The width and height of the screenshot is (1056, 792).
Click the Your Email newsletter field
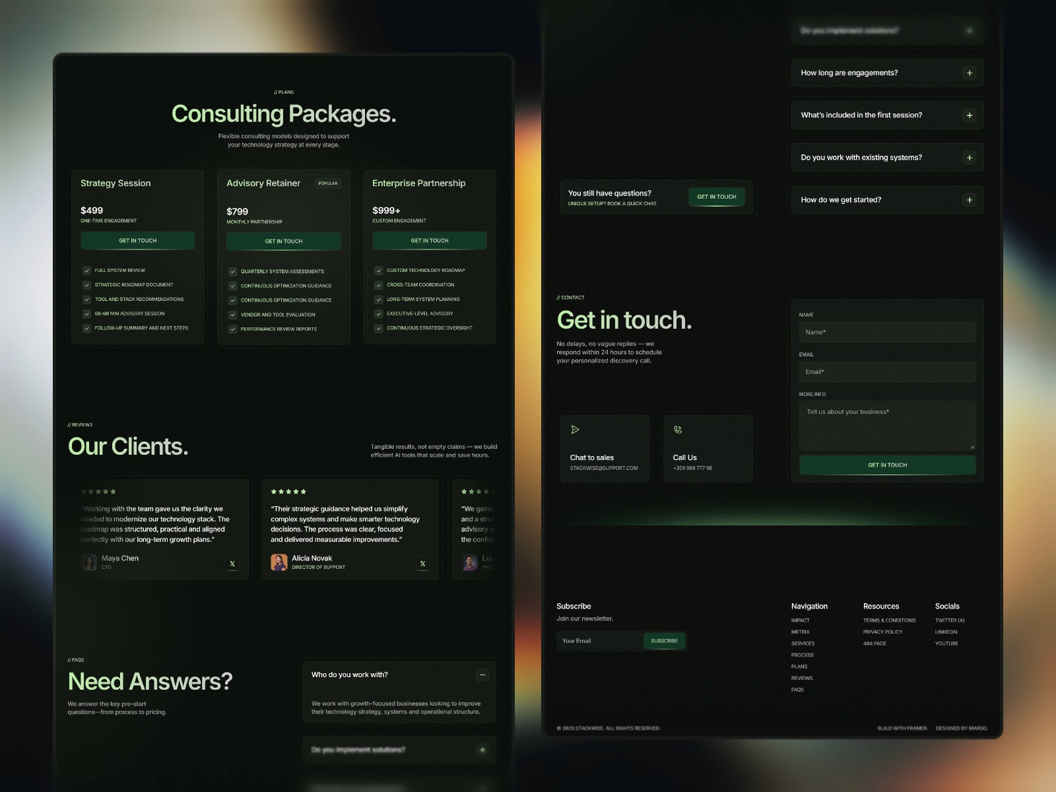click(x=600, y=641)
